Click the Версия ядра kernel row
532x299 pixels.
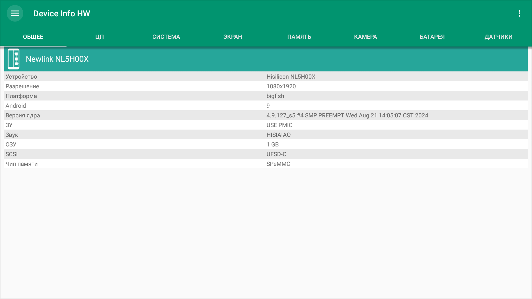click(x=266, y=115)
